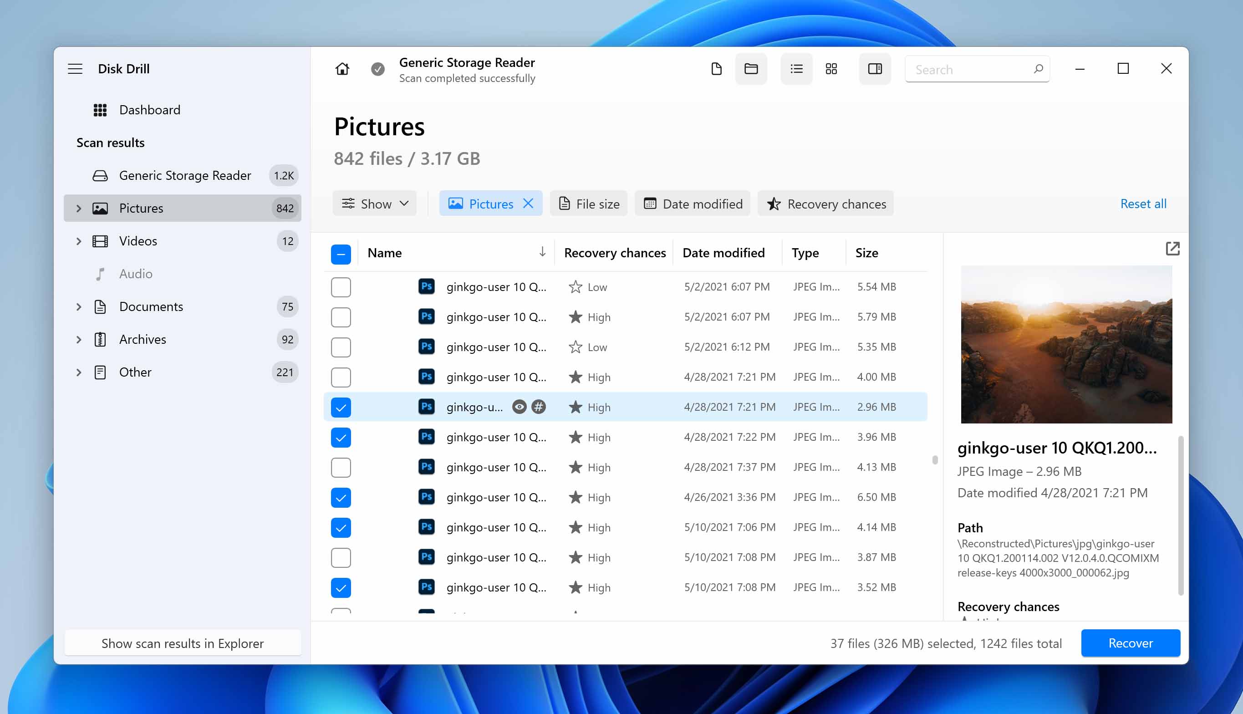The height and width of the screenshot is (714, 1243).
Task: Sort by Recovery chances column header
Action: point(615,253)
